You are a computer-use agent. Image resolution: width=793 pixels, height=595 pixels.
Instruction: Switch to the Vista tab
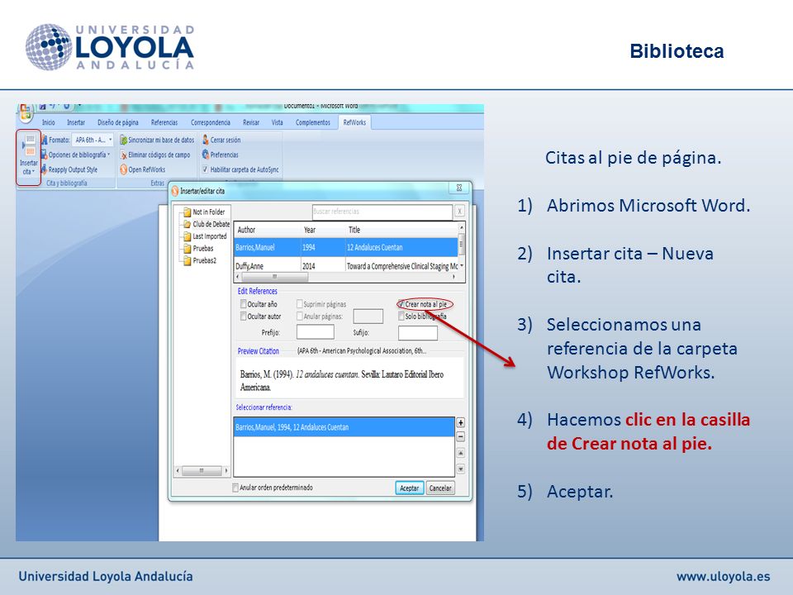278,122
